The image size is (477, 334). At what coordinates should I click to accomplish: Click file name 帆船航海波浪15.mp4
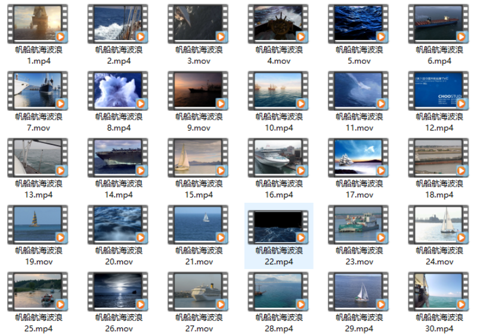[199, 189]
